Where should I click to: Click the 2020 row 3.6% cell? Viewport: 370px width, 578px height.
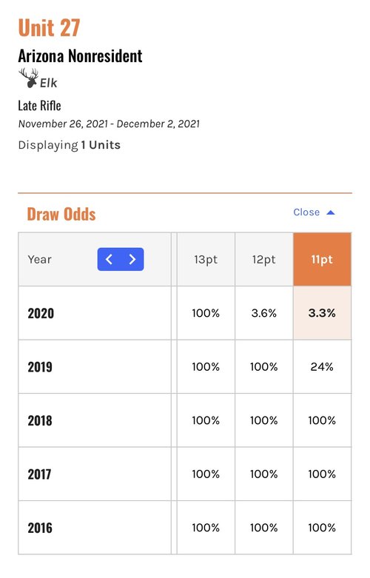pyautogui.click(x=264, y=313)
